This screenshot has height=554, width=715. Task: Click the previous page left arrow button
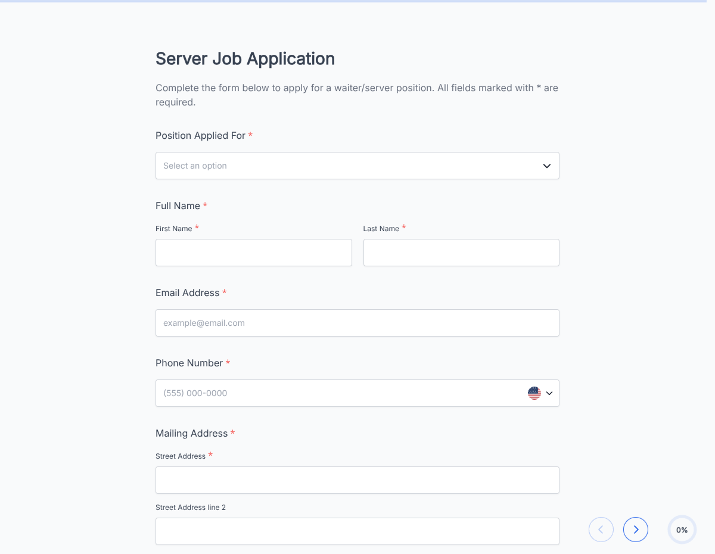click(x=601, y=530)
